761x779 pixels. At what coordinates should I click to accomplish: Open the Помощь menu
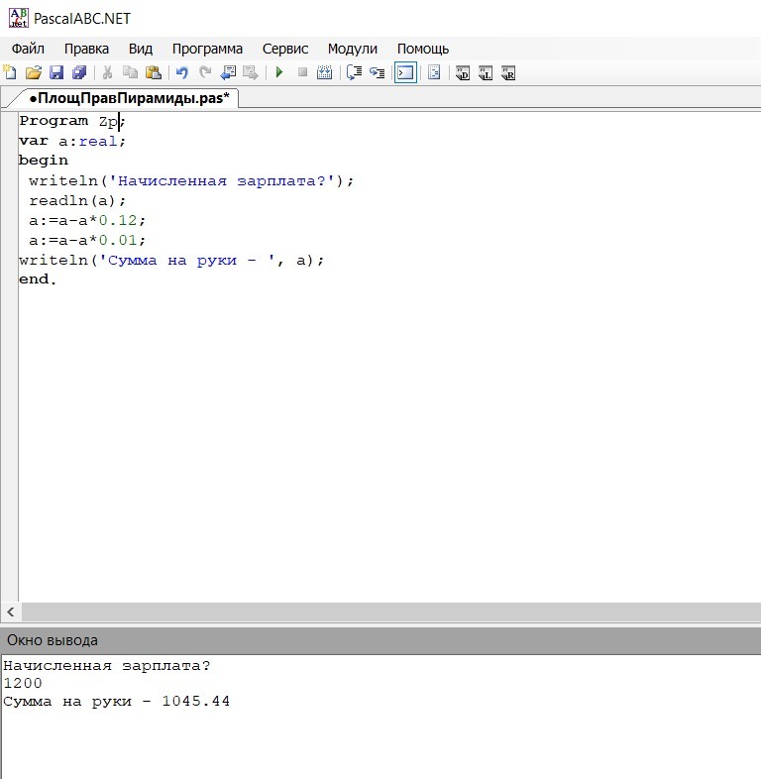pyautogui.click(x=423, y=49)
